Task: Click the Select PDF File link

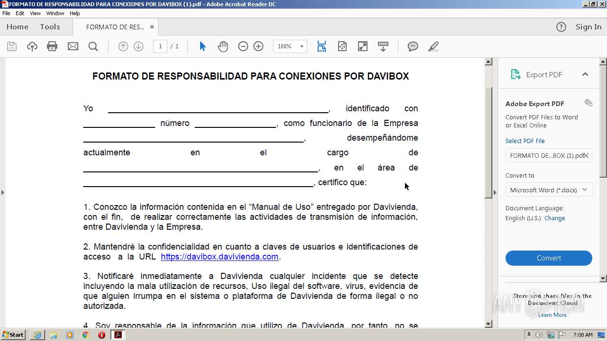Action: [525, 141]
